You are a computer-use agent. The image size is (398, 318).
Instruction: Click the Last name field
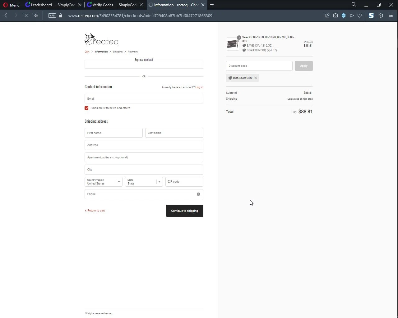(x=174, y=133)
